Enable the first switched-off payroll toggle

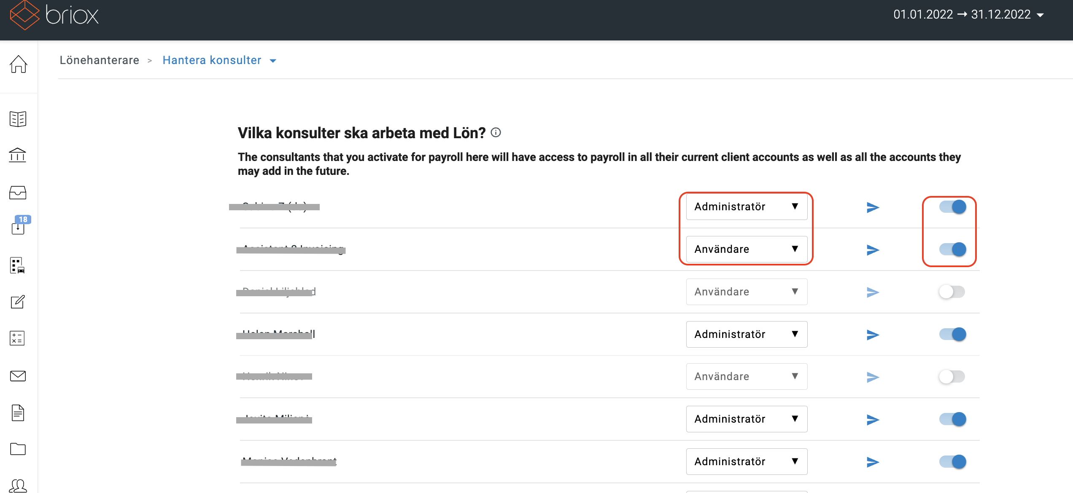pos(952,292)
